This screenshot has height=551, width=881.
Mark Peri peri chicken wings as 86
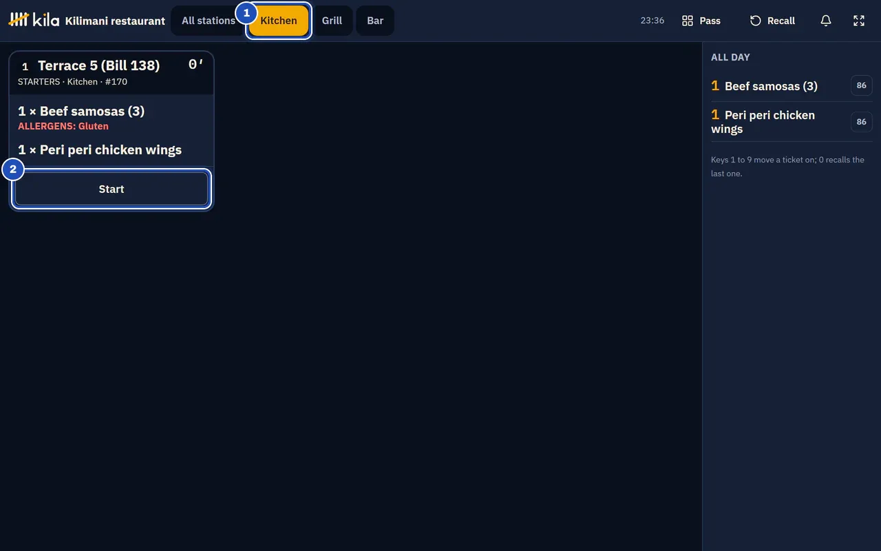[x=861, y=122]
